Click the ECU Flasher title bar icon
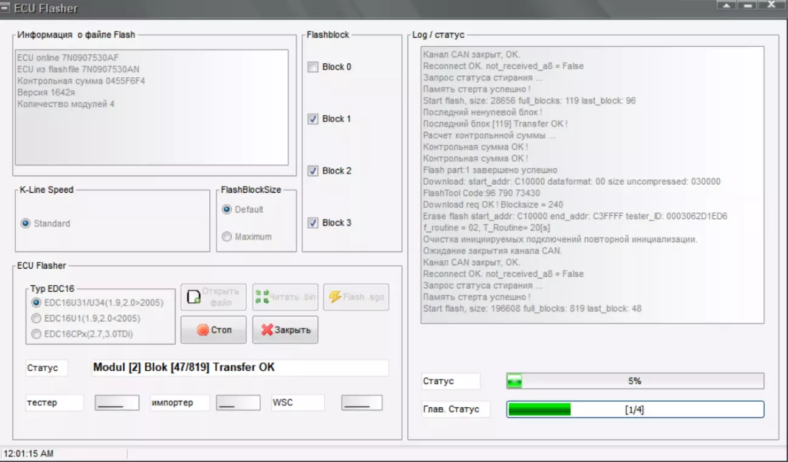 [7, 9]
